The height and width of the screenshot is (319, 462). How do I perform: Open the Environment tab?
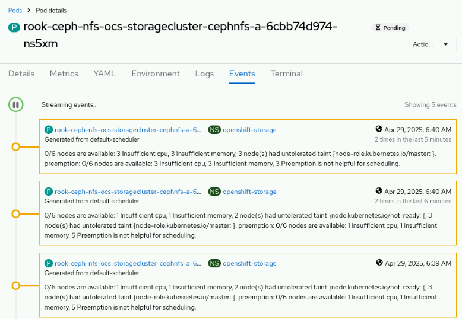coord(156,74)
